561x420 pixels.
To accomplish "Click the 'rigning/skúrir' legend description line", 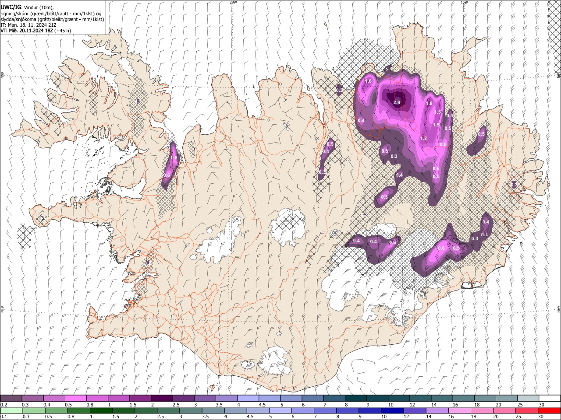I will [x=51, y=14].
